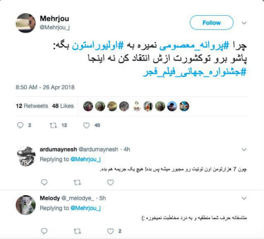Like Mehrjou's tweet with the heart icon

(86, 125)
